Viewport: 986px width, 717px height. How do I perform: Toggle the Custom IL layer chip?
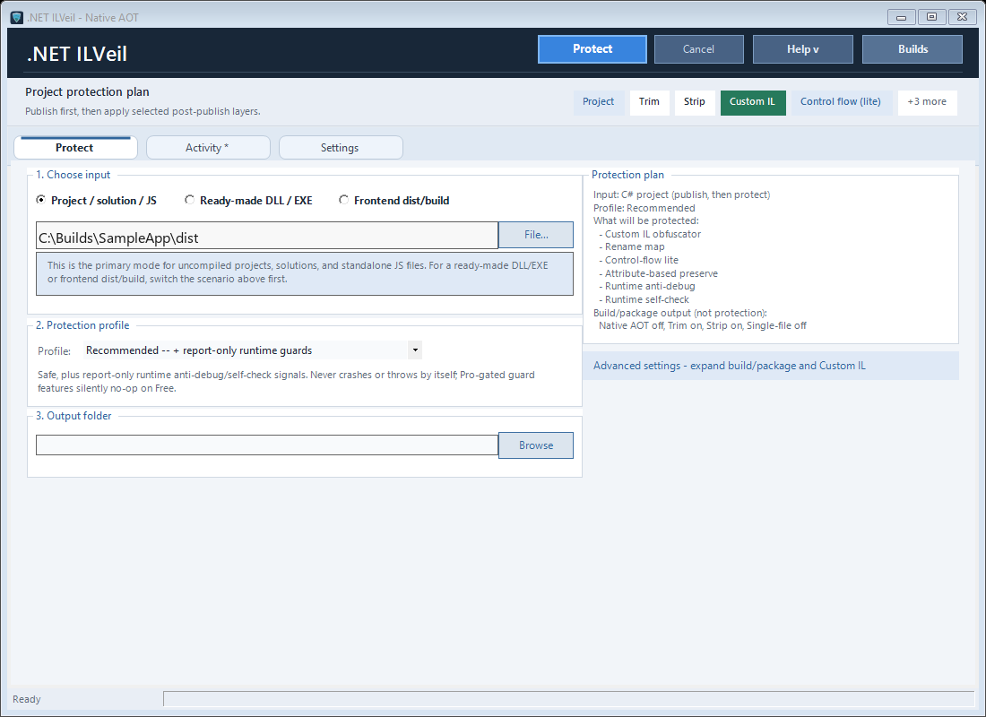[x=753, y=102]
